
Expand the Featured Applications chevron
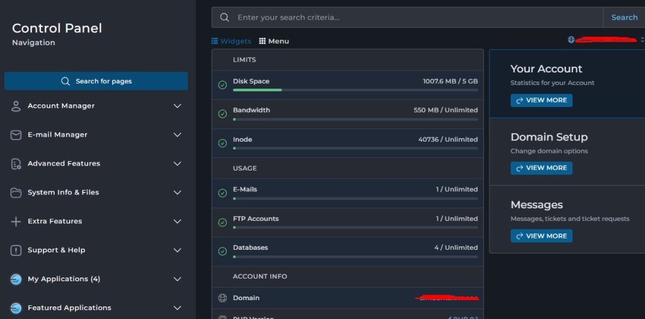point(177,308)
